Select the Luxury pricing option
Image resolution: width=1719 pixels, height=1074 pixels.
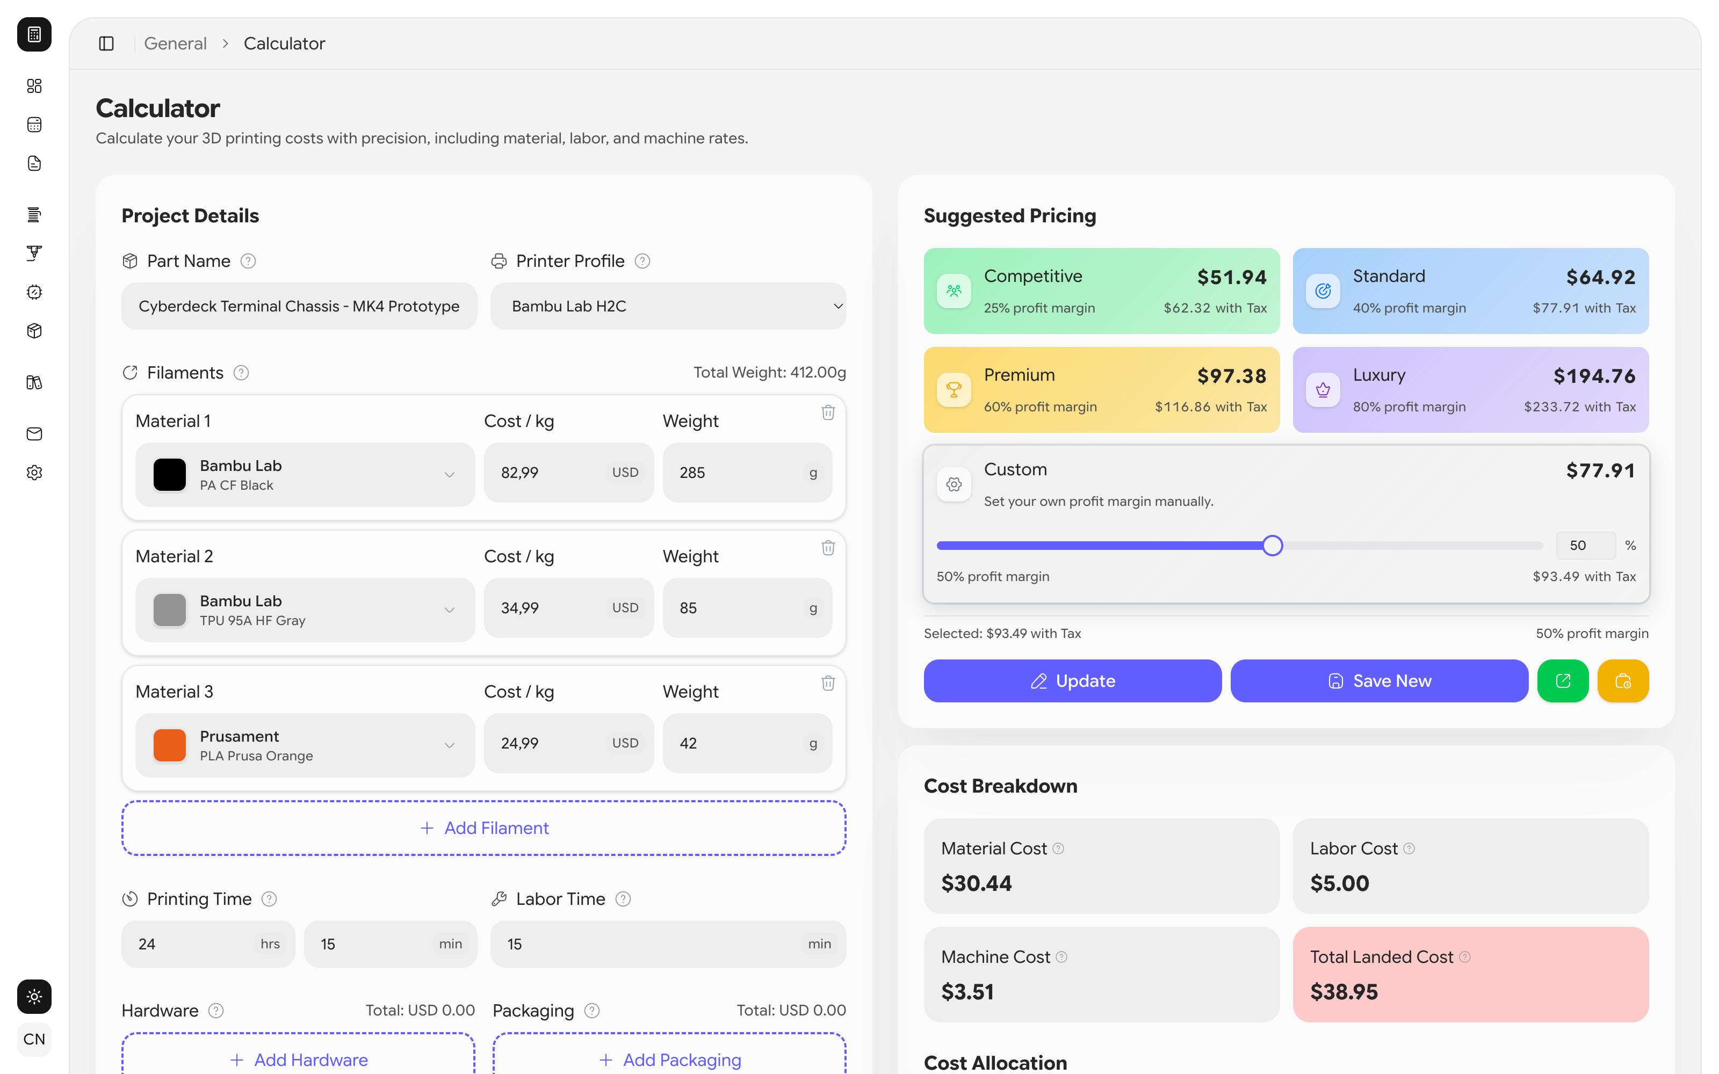1470,389
